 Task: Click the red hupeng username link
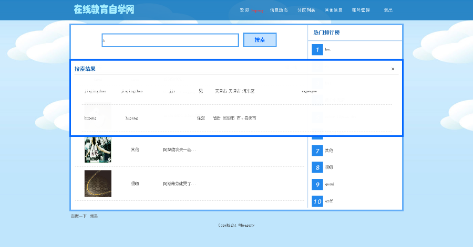[257, 10]
